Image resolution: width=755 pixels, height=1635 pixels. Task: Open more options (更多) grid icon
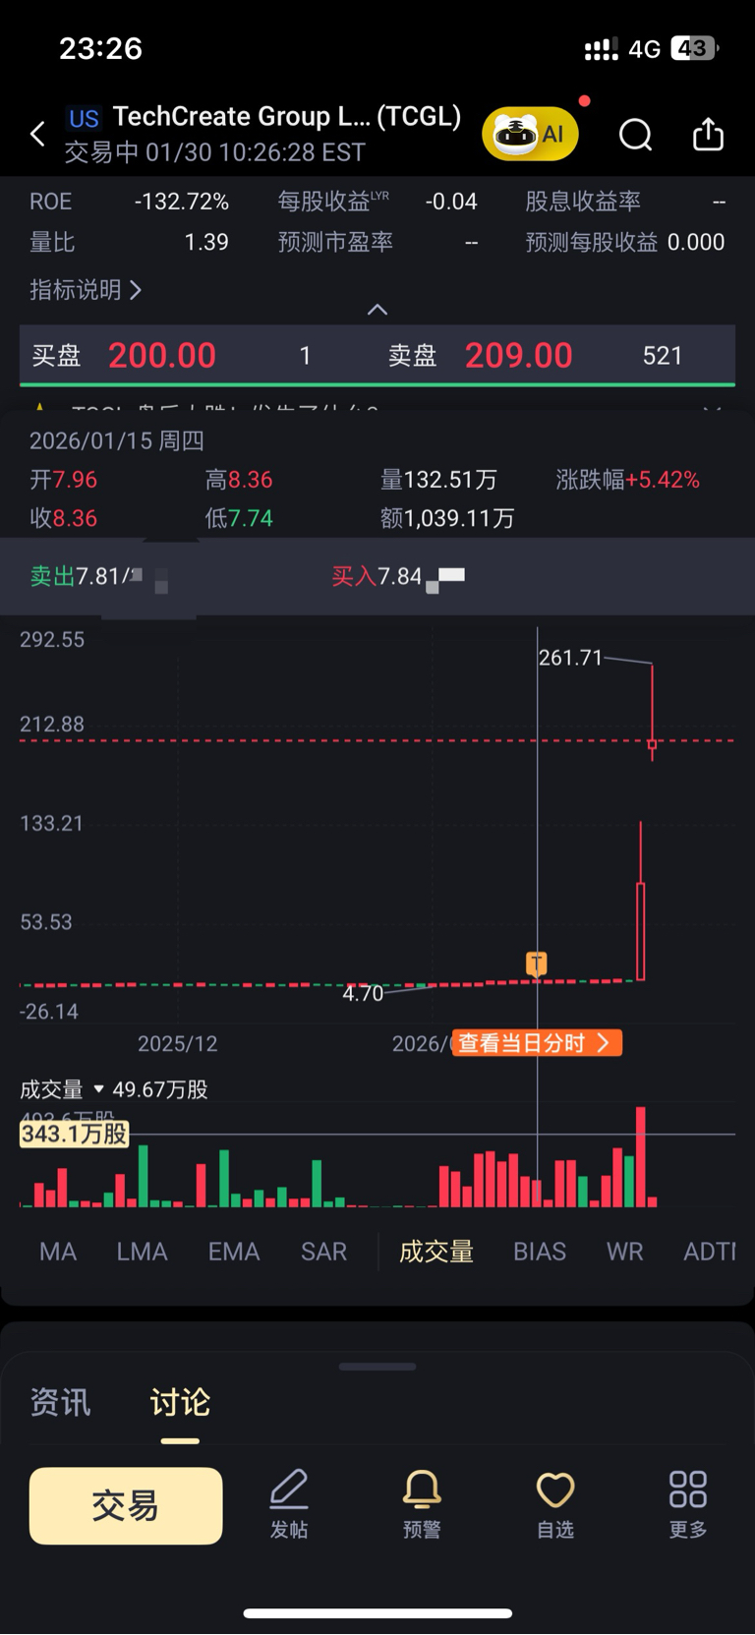[688, 1503]
